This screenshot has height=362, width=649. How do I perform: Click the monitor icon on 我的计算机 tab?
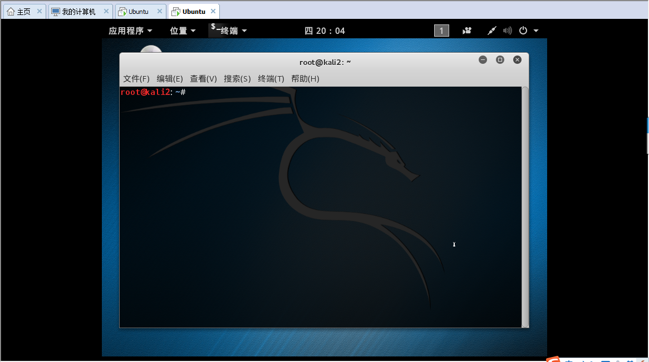click(56, 12)
